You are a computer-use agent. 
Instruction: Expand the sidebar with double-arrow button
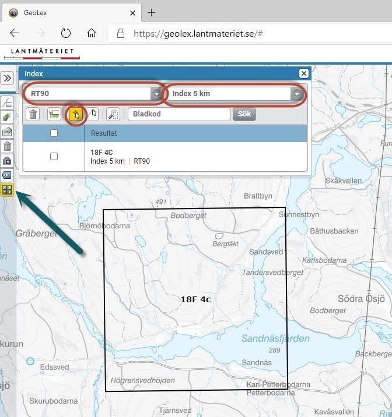pyautogui.click(x=7, y=78)
